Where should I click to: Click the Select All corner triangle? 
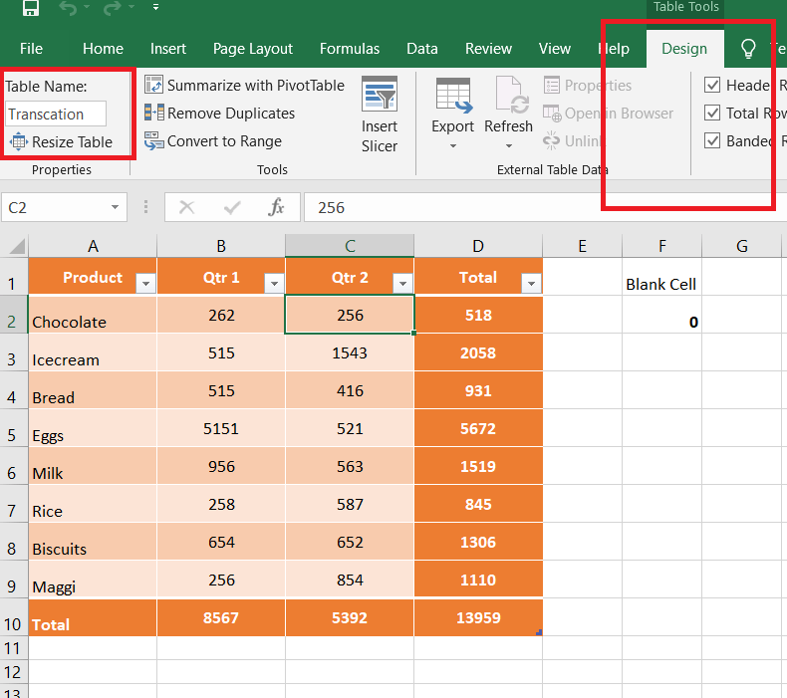(x=17, y=246)
